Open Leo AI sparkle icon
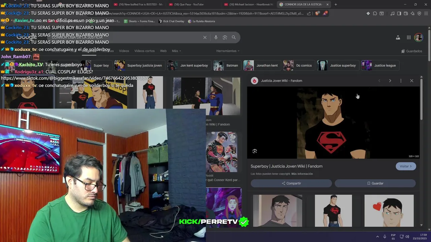Viewport: 431px width, 242px height. 412,13
